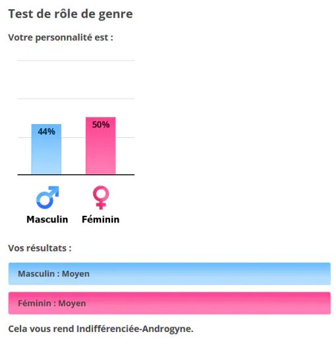The height and width of the screenshot is (338, 335).
Task: Click the Masculin label under the chart
Action: [47, 219]
